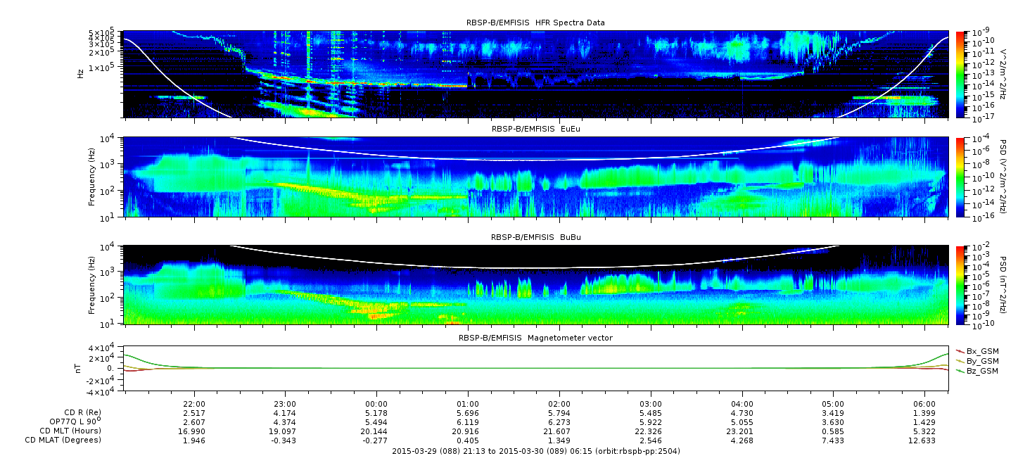Select the 'RBSP-B/EMFISIS BuBu' panel title
Viewport: 1018px width, 463px height.
[535, 238]
